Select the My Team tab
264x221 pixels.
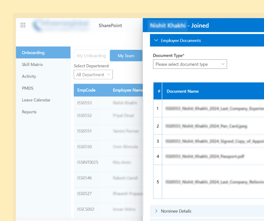126,56
